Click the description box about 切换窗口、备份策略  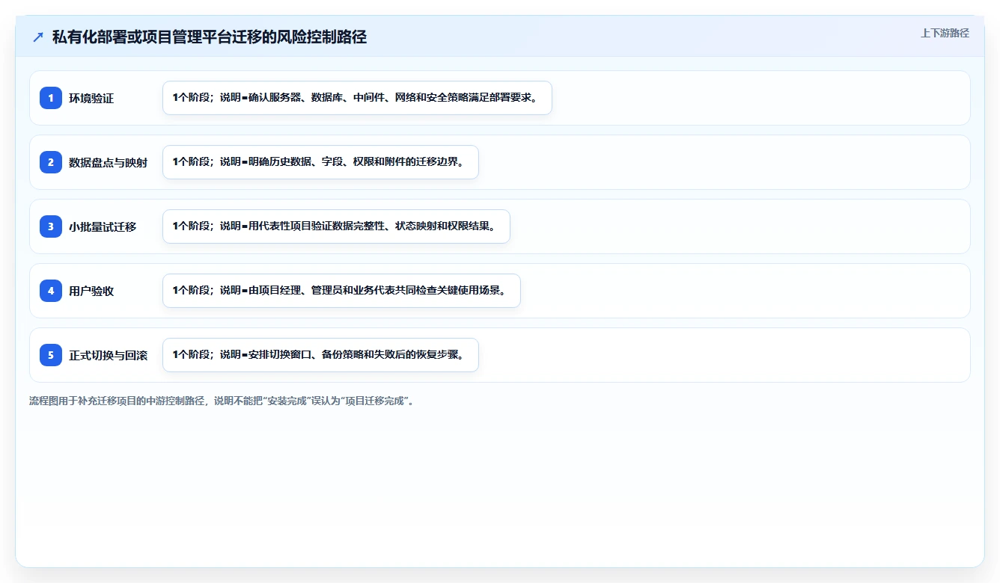click(x=320, y=355)
